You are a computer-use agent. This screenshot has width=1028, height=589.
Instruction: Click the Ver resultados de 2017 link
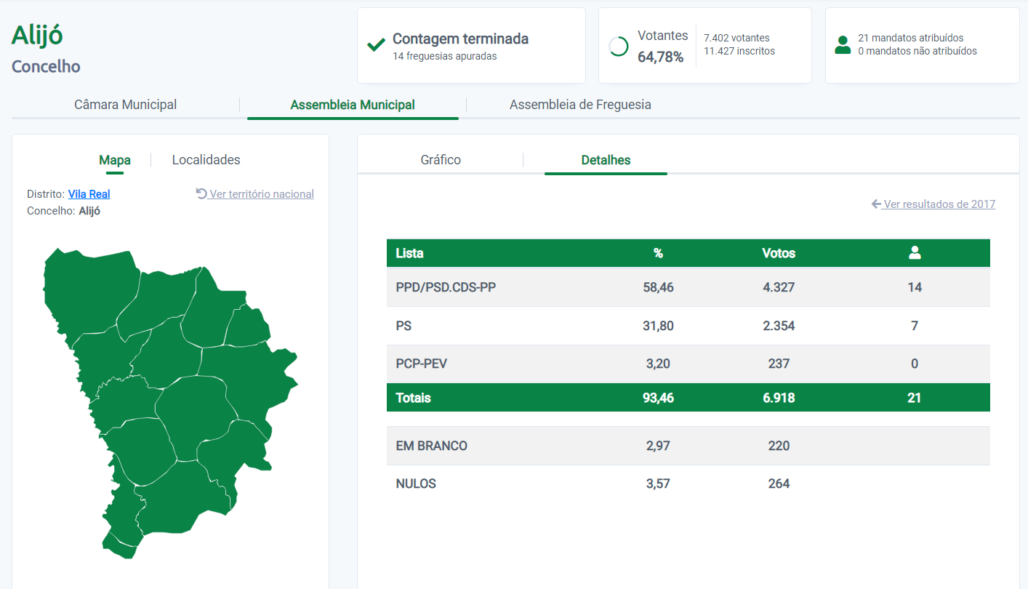click(939, 204)
